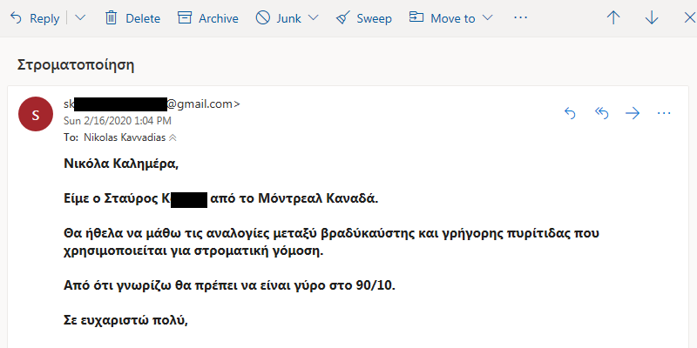This screenshot has height=348, width=697.
Task: Select the Sweep broom icon
Action: coord(342,17)
